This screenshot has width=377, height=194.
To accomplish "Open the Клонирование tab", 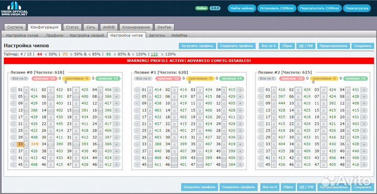I will pos(136,27).
